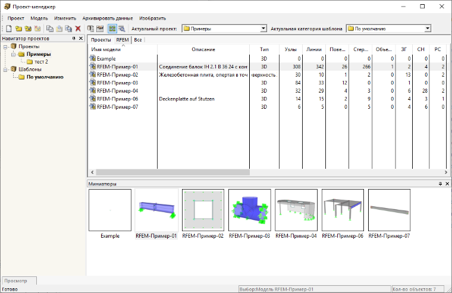The height and width of the screenshot is (293, 452).
Task: Click the RFEM-Пример-02 slab thumbnail
Action: (x=203, y=210)
